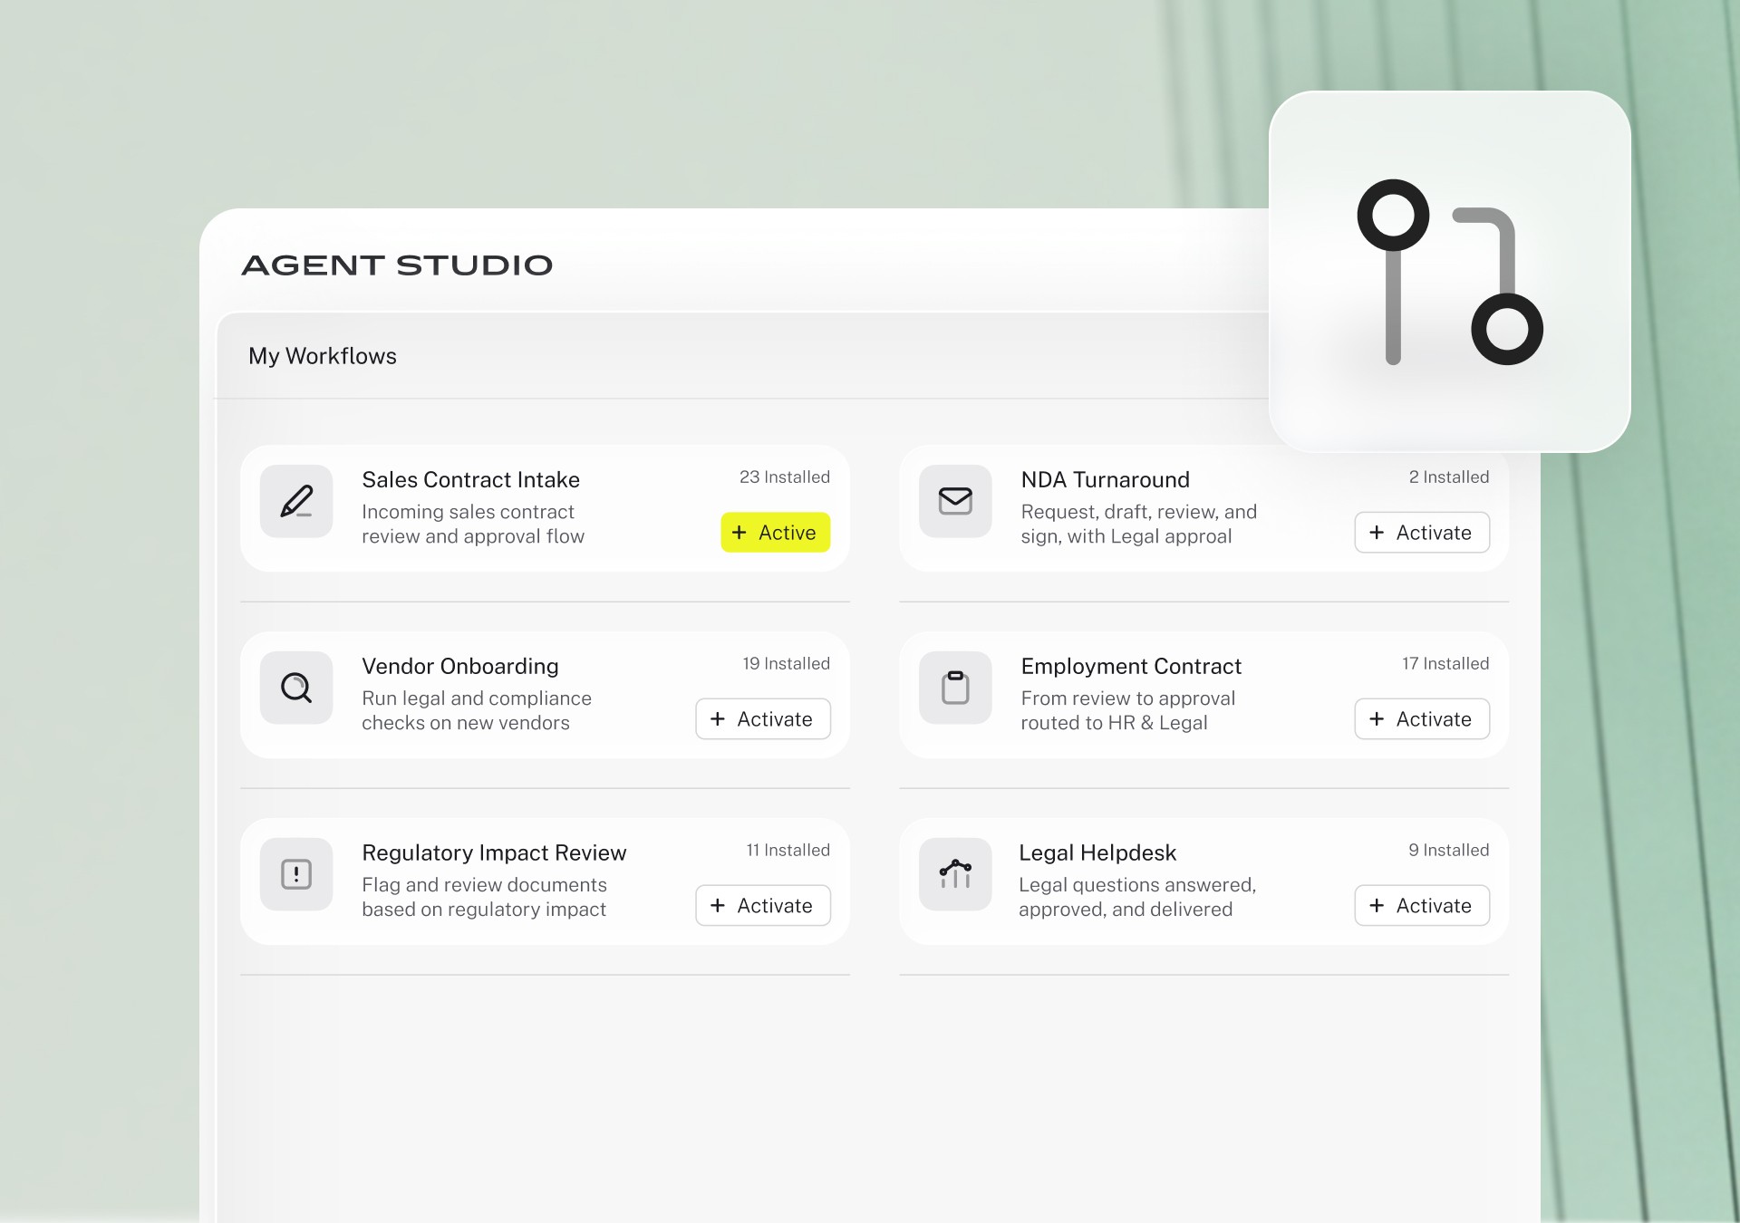Click the magnifier icon on Vendor Onboarding
Screen dimensions: 1740x1223
click(295, 688)
